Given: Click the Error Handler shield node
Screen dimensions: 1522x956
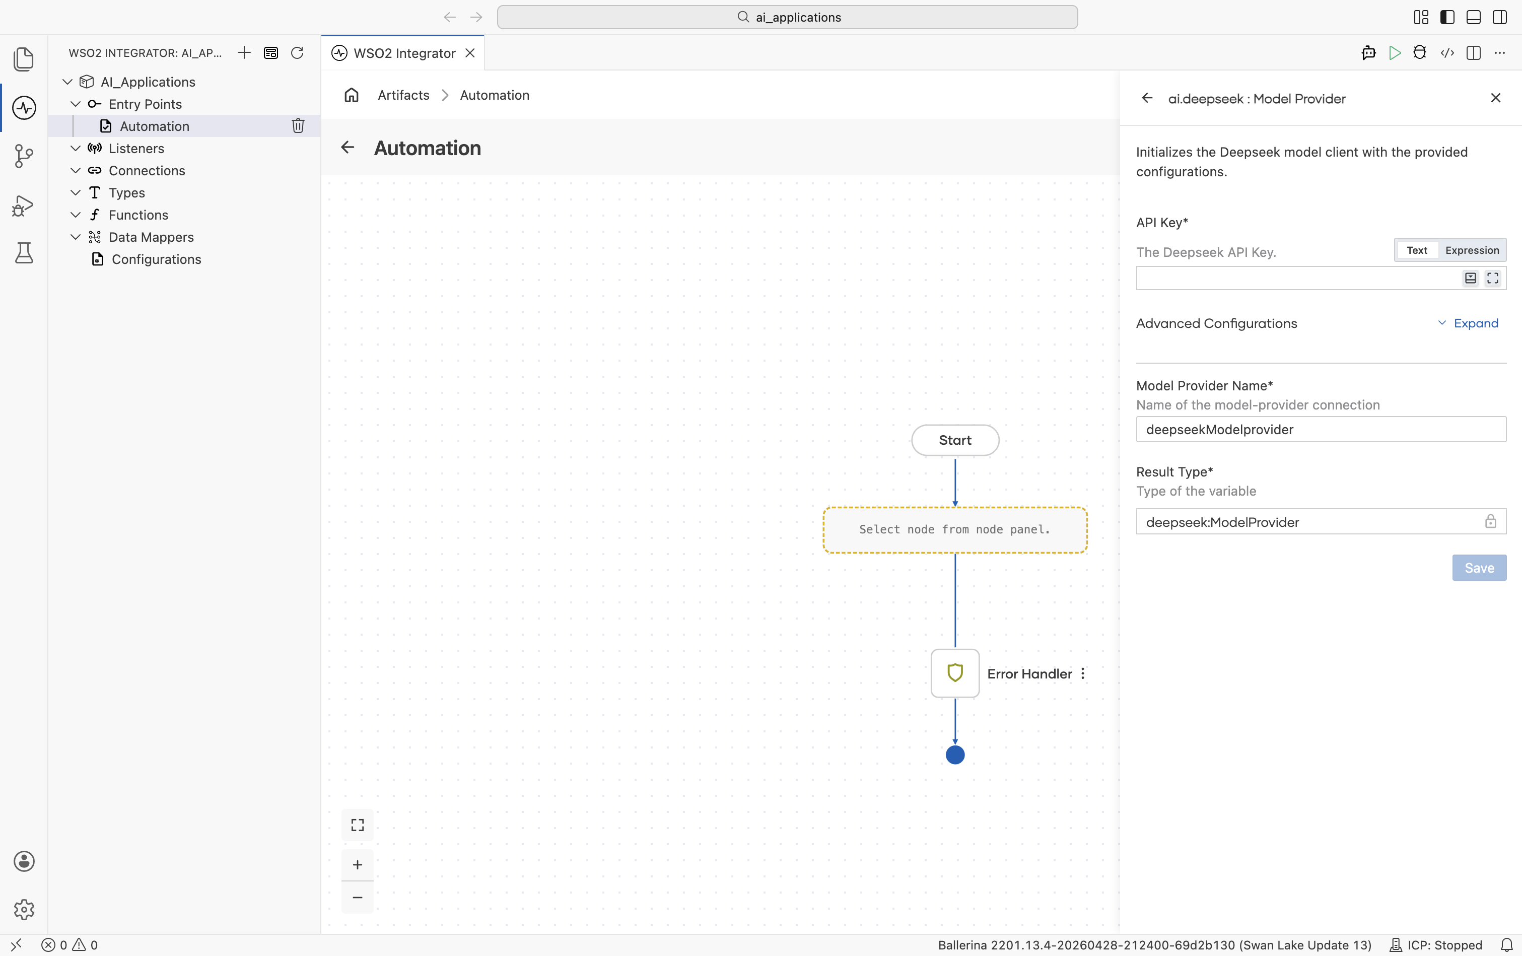Looking at the screenshot, I should (955, 673).
